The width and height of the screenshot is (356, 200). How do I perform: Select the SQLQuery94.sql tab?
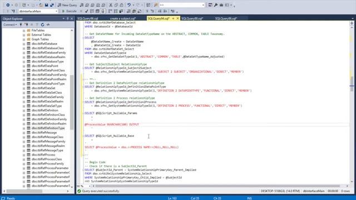tap(159, 18)
